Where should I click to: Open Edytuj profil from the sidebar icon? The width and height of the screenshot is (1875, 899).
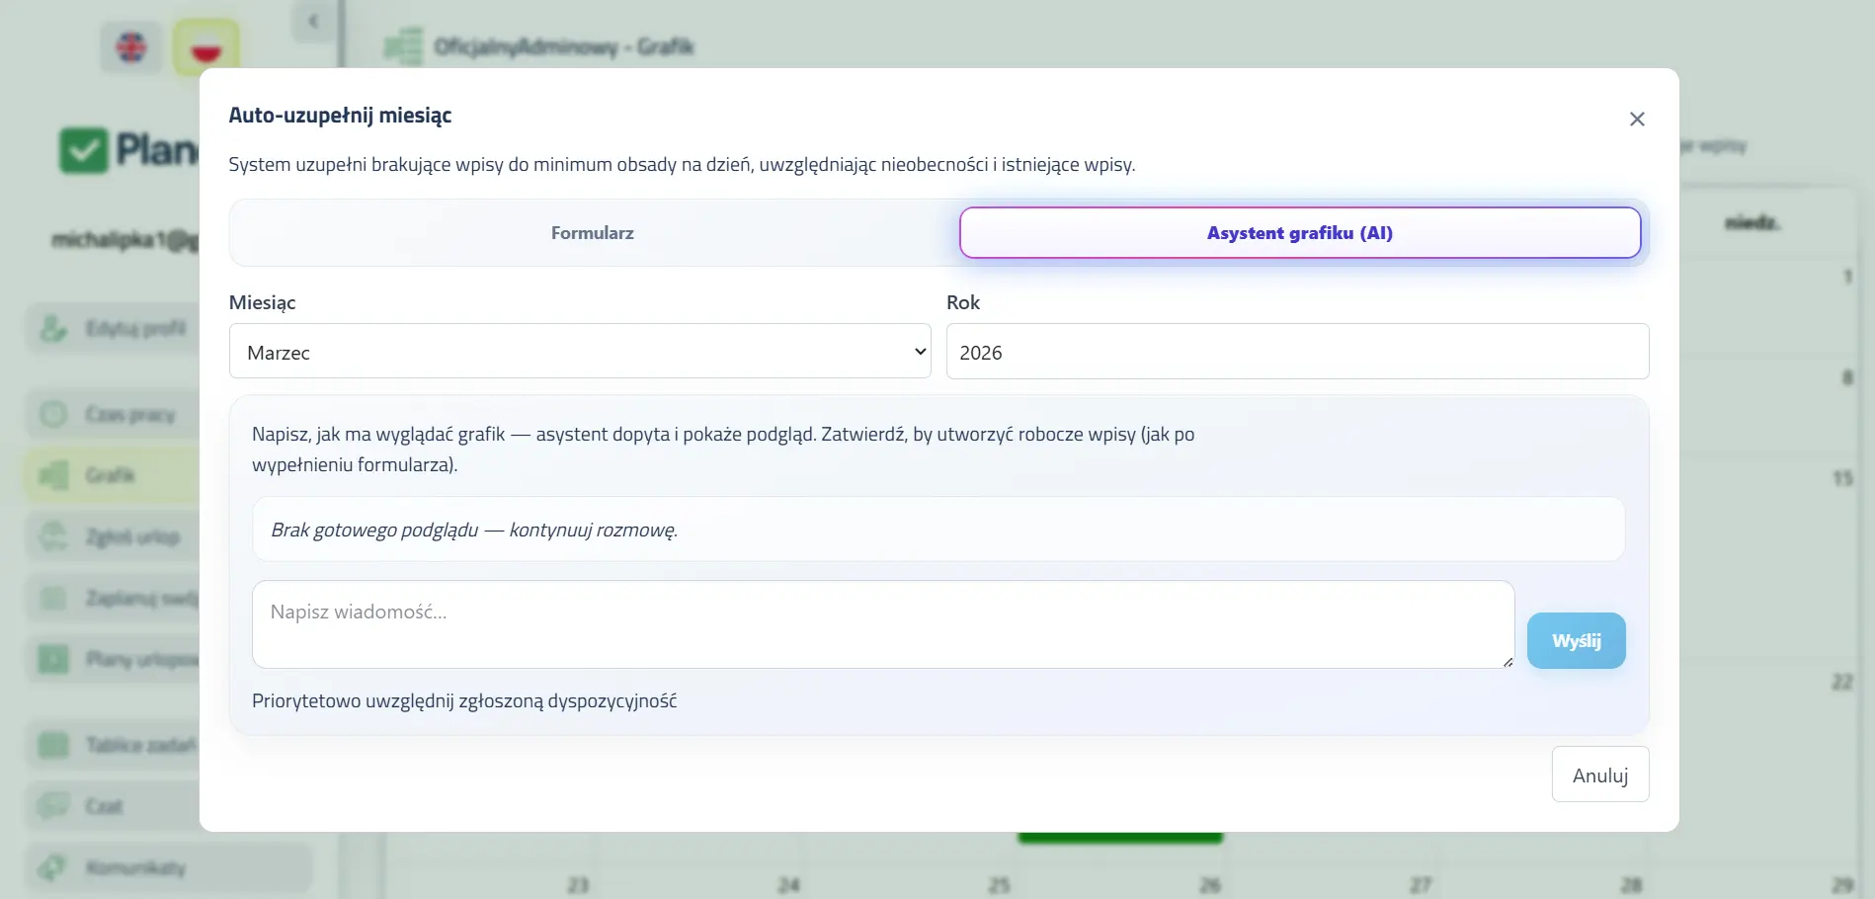53,329
